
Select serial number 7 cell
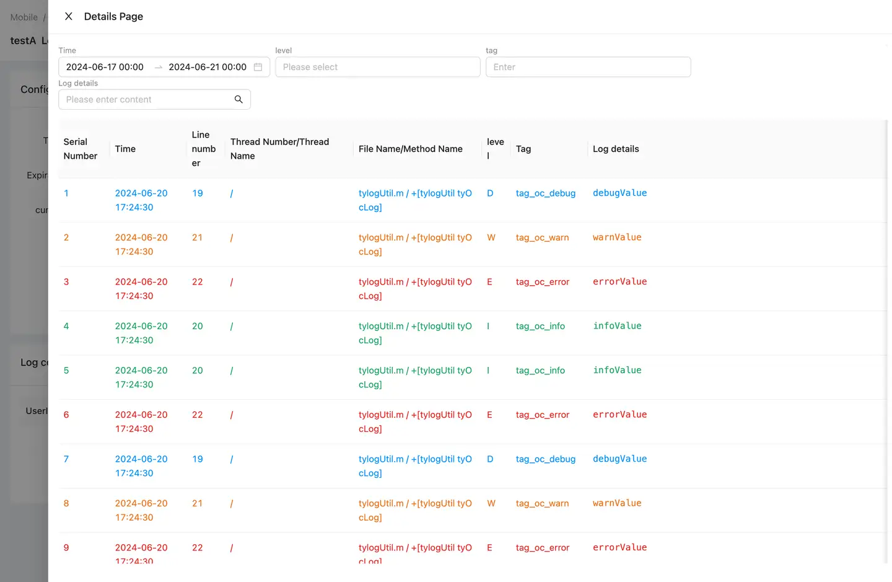(66, 459)
